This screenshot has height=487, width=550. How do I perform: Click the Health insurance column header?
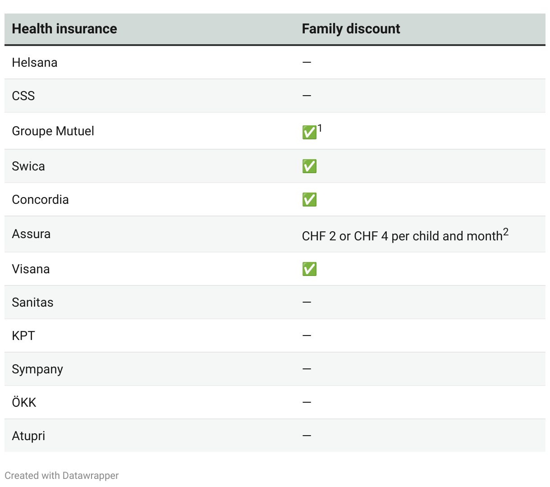point(64,29)
